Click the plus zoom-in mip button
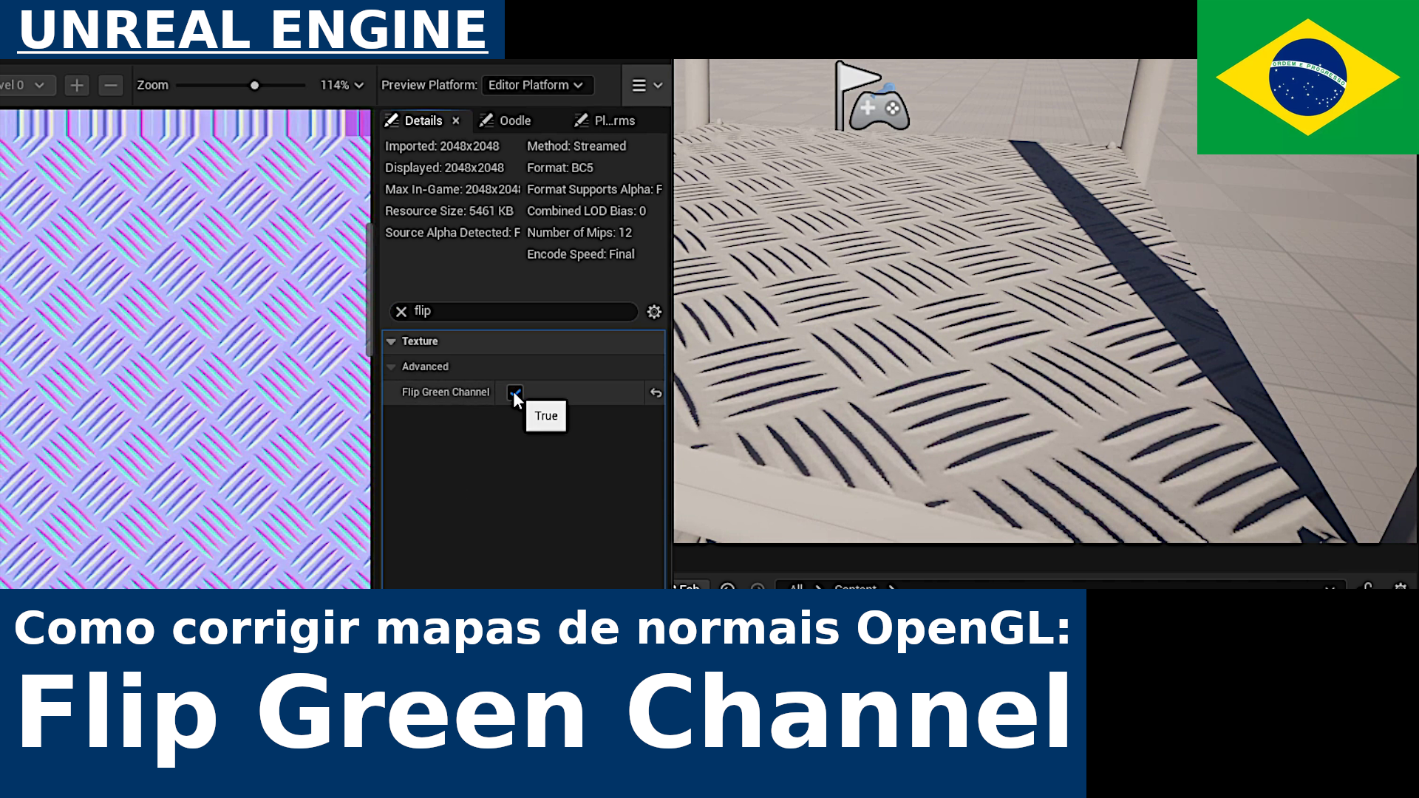The image size is (1419, 798). pyautogui.click(x=77, y=86)
